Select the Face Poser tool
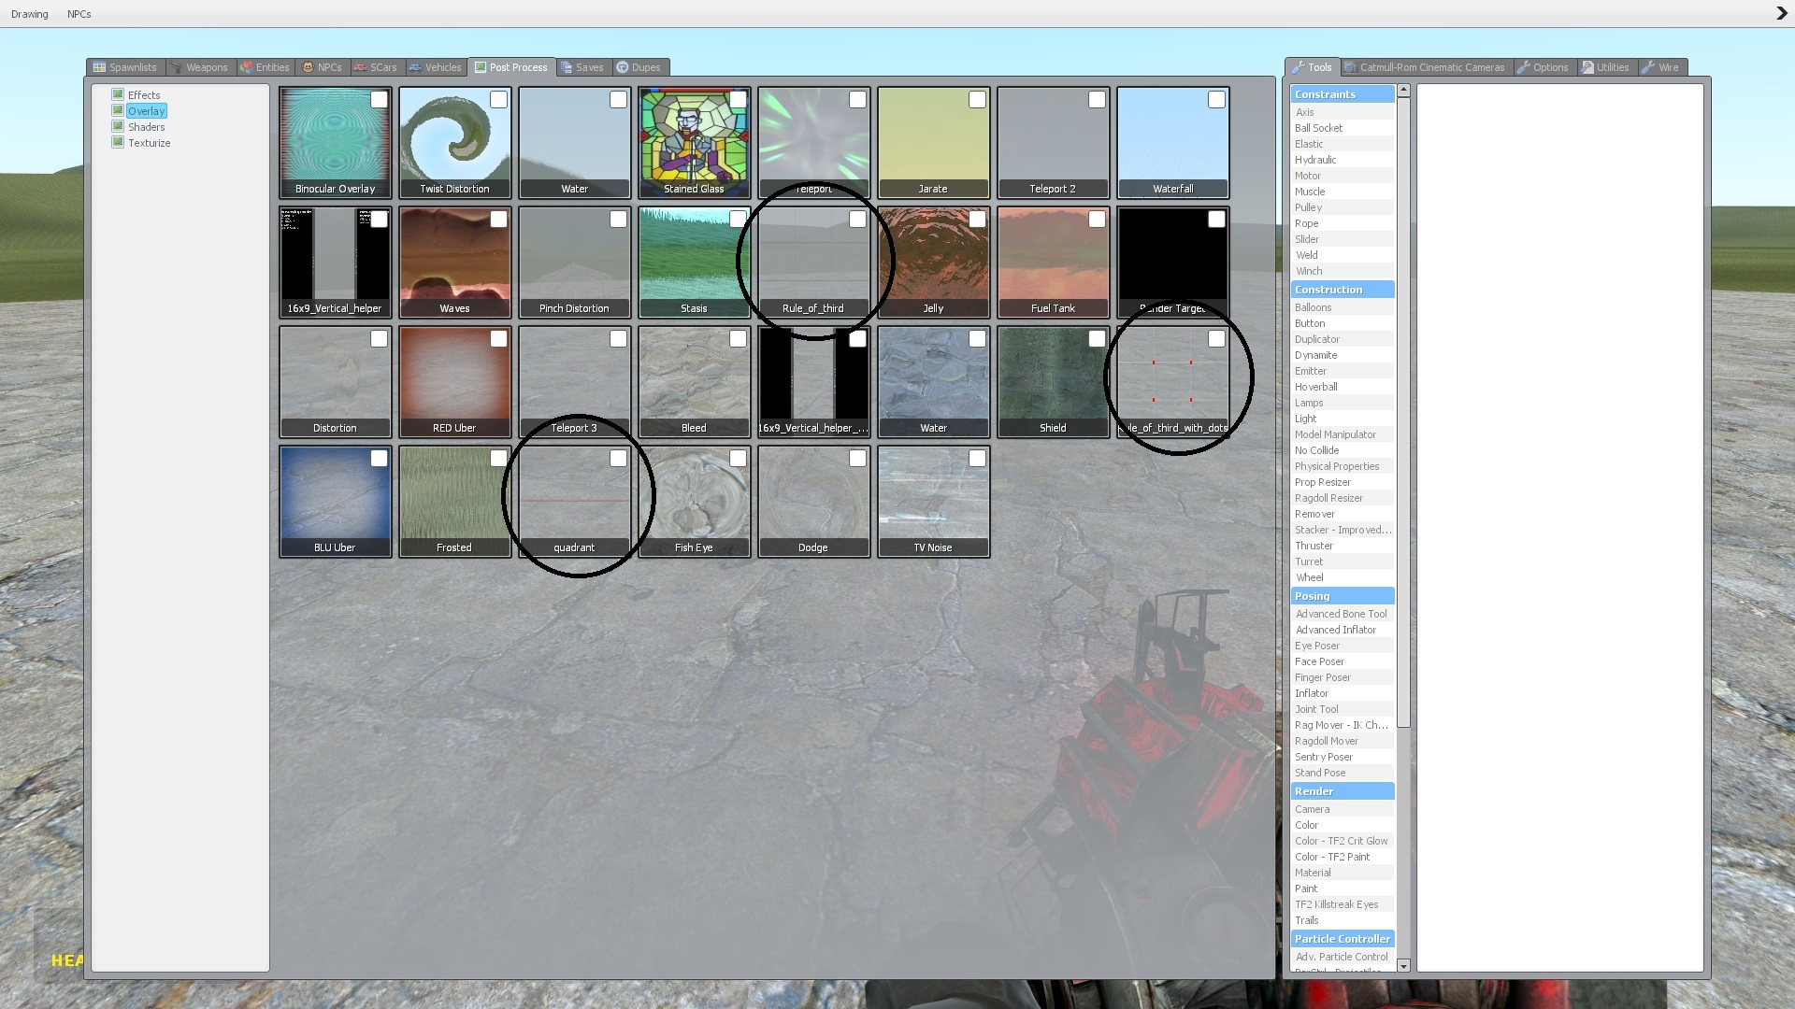This screenshot has height=1009, width=1795. [x=1319, y=661]
